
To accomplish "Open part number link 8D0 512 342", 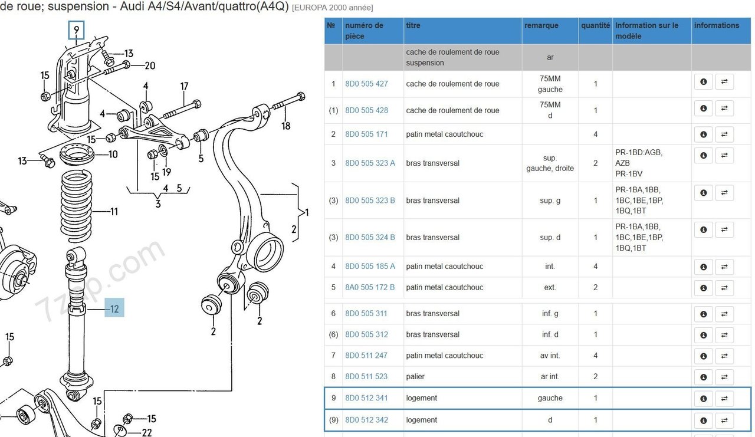I will click(x=366, y=420).
